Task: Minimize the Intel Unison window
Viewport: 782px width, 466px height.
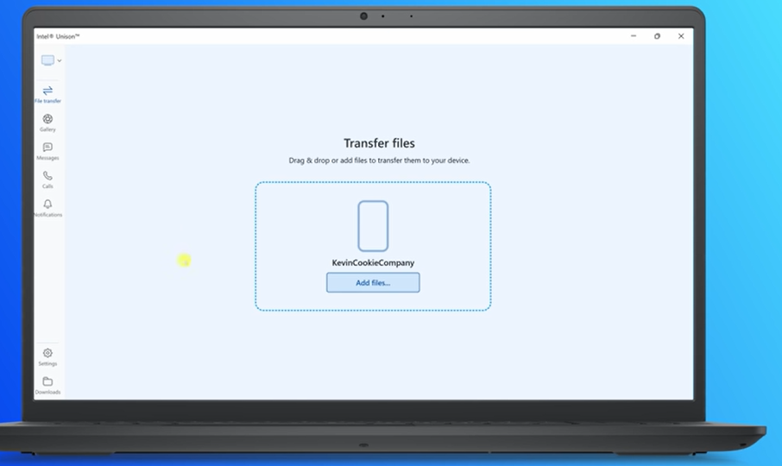Action: click(634, 36)
